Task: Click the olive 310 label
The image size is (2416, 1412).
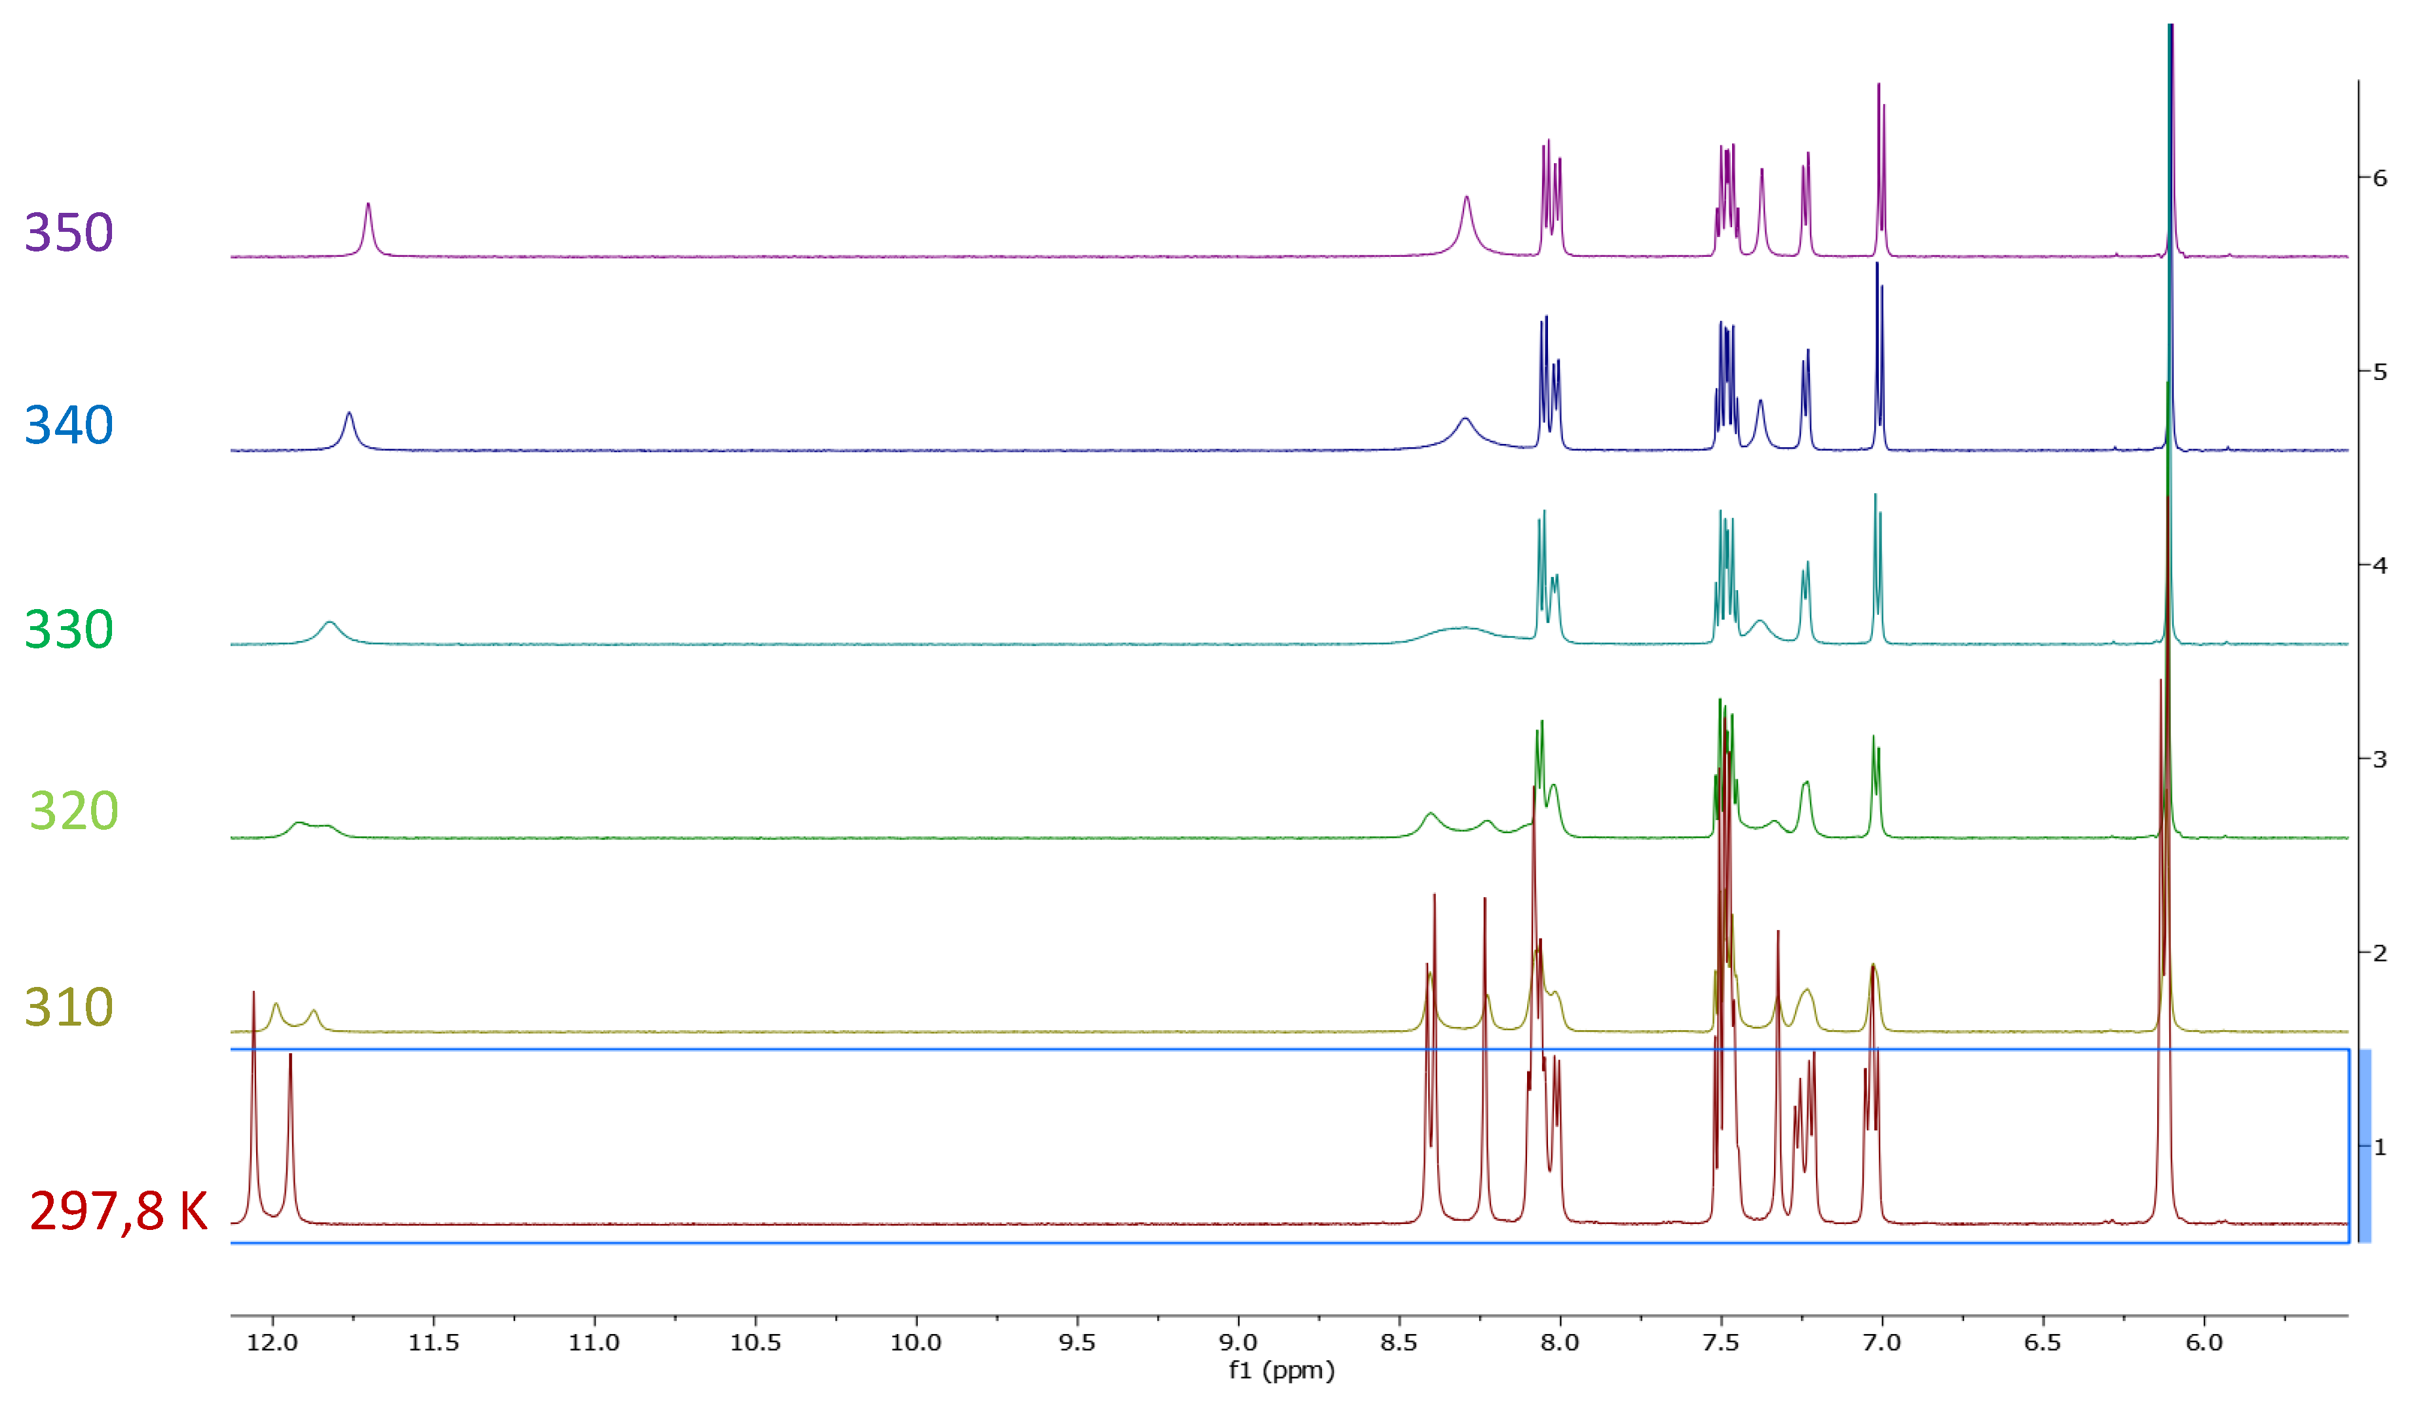Action: [x=69, y=1009]
